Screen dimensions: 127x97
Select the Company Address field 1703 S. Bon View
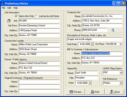point(102,21)
